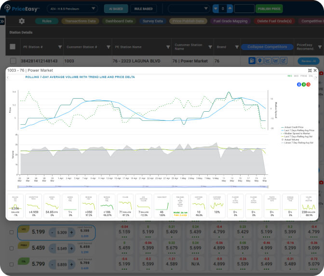Viewport: 324px width, 276px height.
Task: Click the blue pill button right of the edit icon
Action: [309, 61]
